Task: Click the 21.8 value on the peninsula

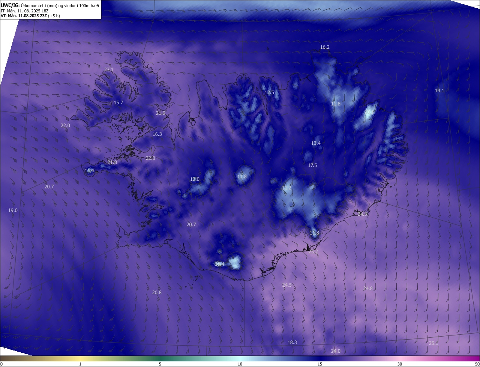Action: tap(112, 162)
